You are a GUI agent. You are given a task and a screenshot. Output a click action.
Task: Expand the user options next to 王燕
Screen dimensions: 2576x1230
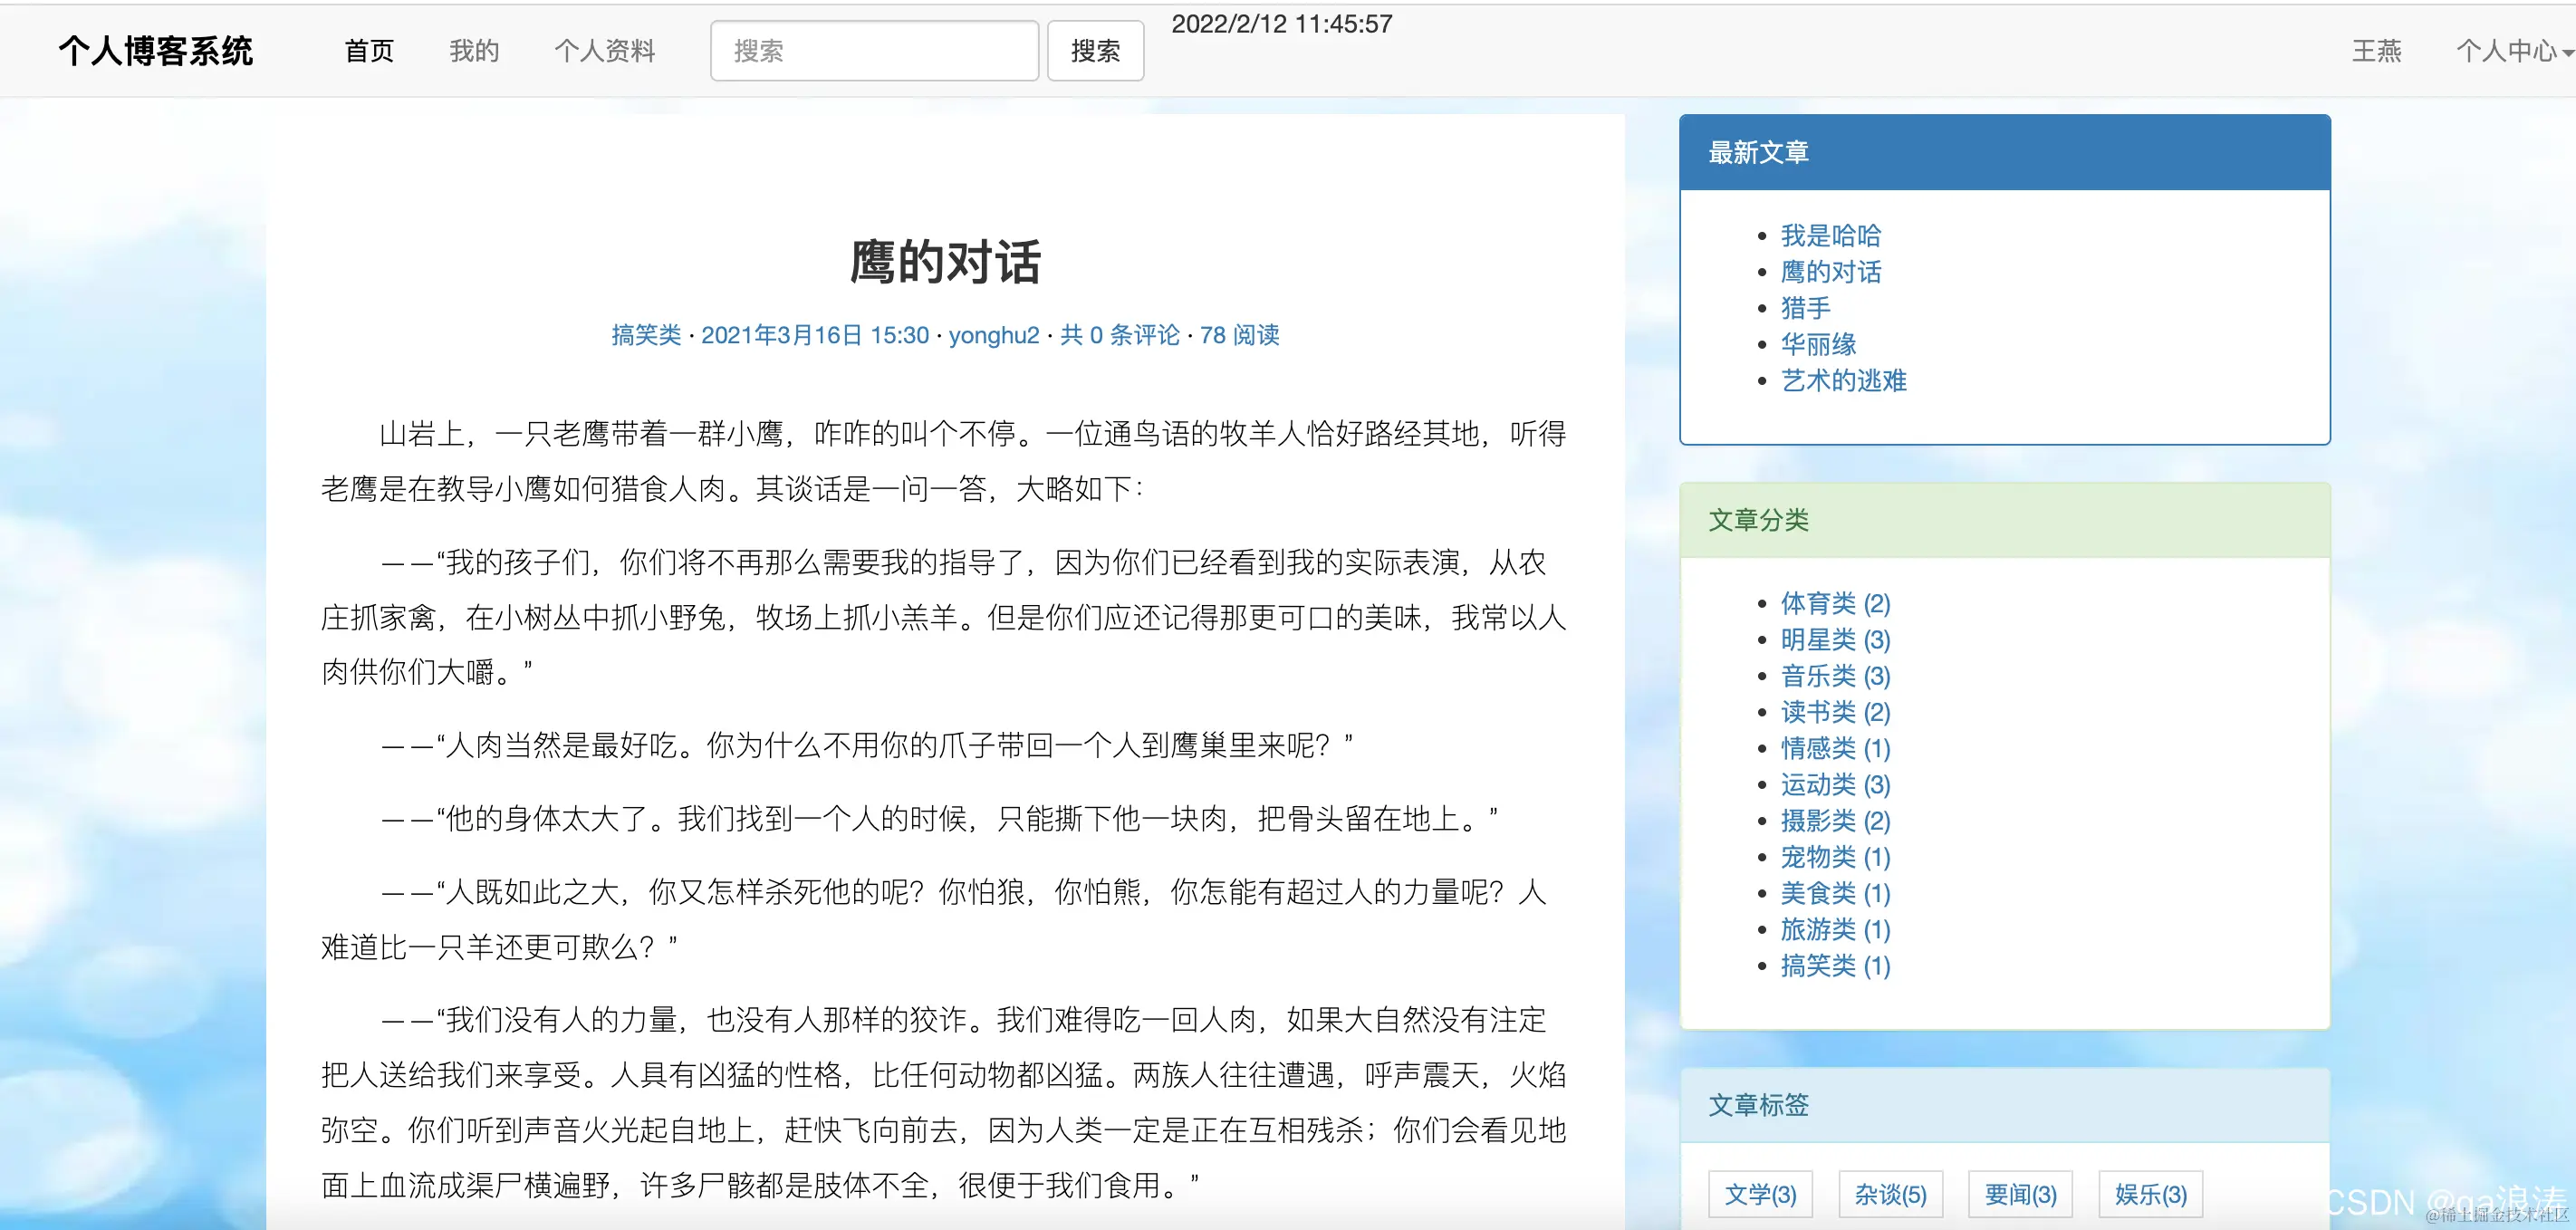(2508, 51)
